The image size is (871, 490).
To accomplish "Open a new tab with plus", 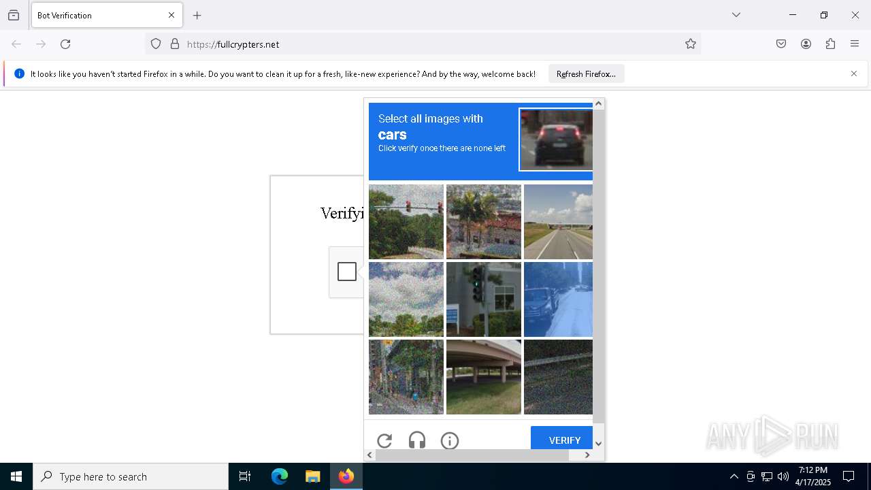I will tap(197, 15).
